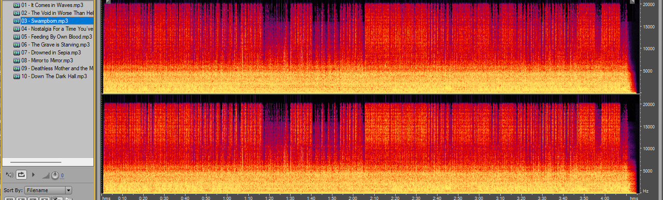Screen dimensions: 663x200
Task: Click waveform icon of 08 - Mirror to Mirror
Action: tap(16, 60)
